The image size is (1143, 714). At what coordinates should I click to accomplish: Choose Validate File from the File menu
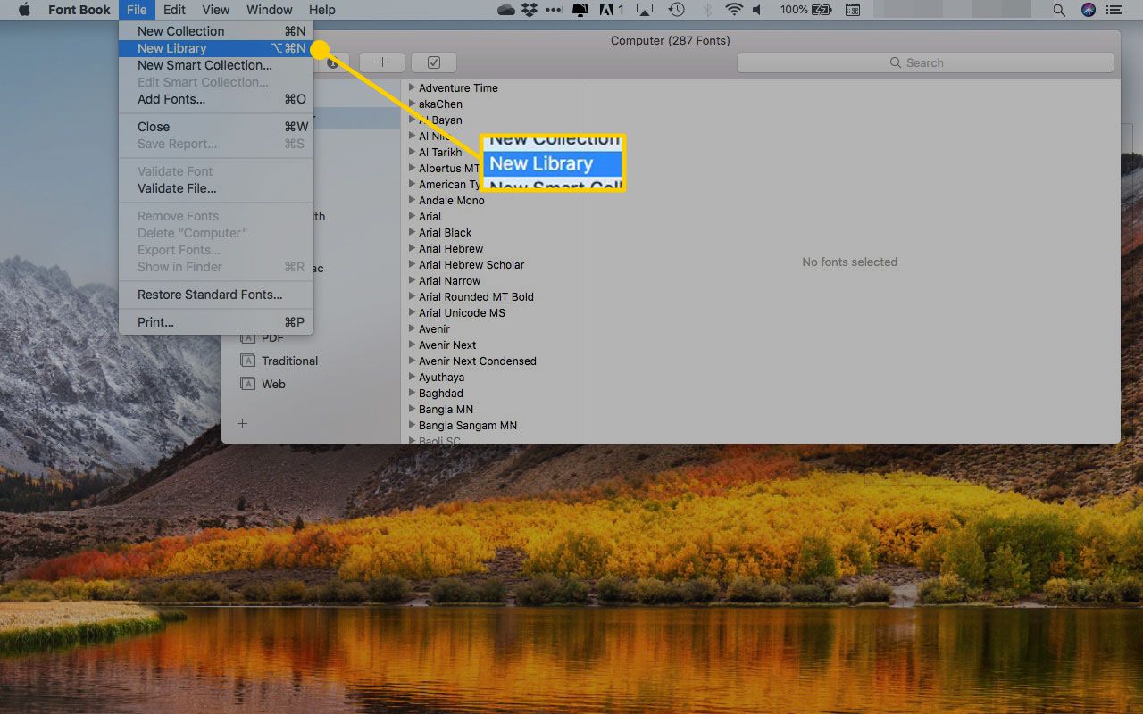216,188
